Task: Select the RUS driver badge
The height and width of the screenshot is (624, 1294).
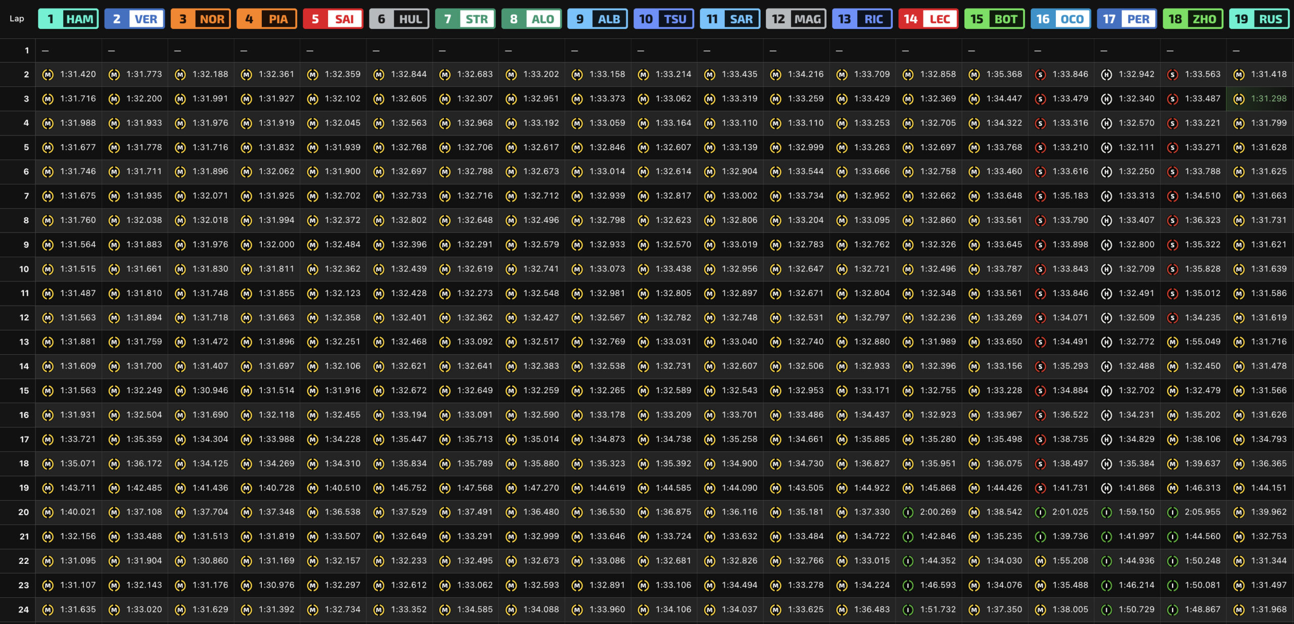Action: pos(1259,19)
